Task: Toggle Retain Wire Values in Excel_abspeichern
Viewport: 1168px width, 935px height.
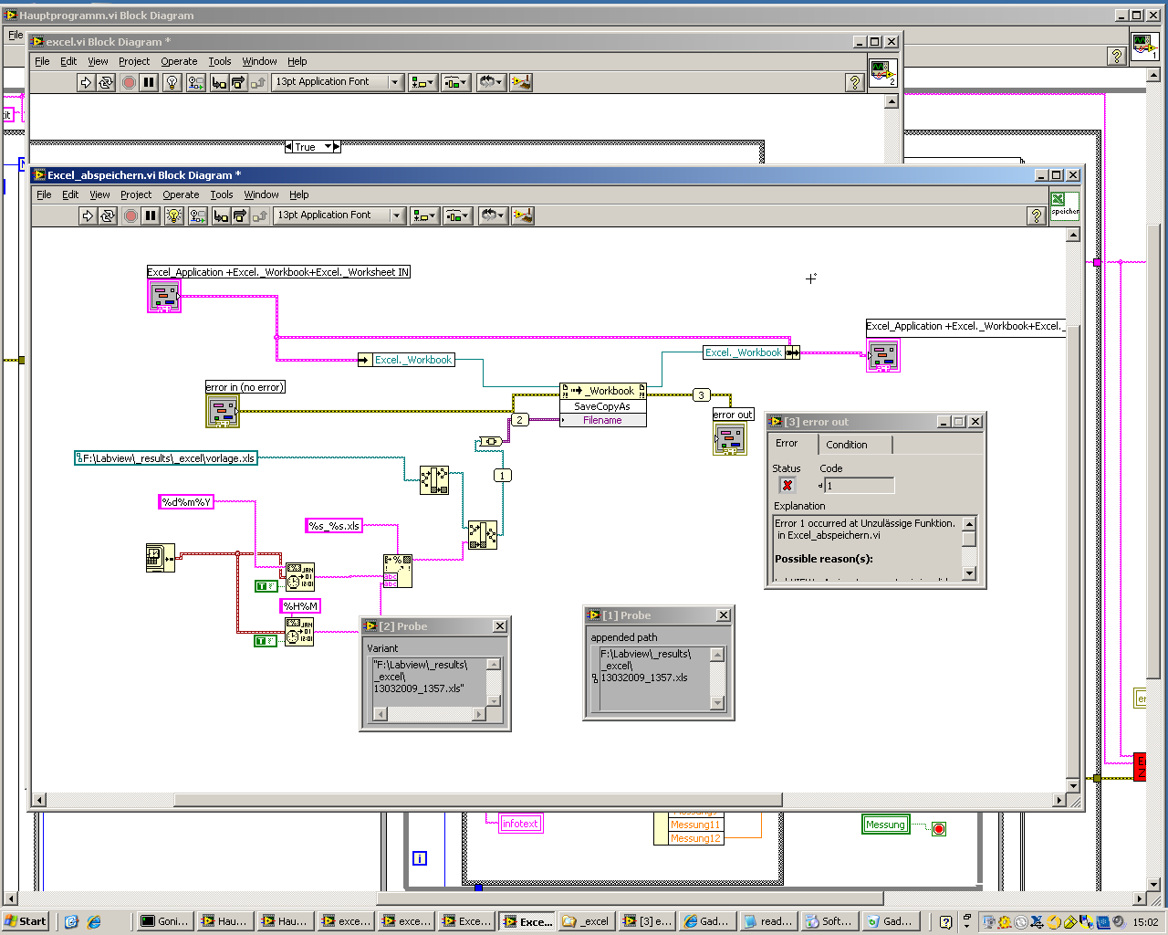Action: coord(197,215)
